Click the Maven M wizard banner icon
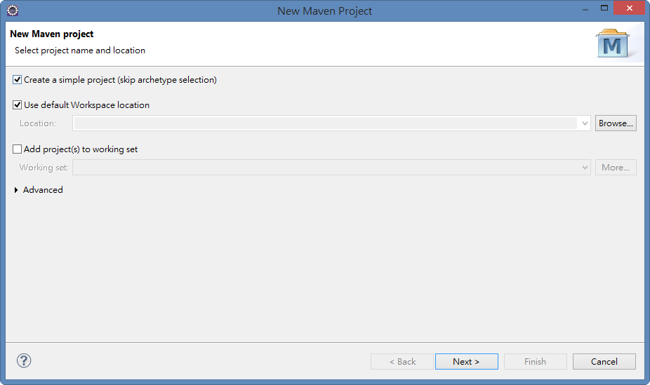This screenshot has width=650, height=385. pyautogui.click(x=613, y=43)
